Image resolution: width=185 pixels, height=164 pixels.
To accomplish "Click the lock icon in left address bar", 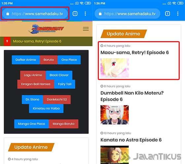I will (8, 14).
